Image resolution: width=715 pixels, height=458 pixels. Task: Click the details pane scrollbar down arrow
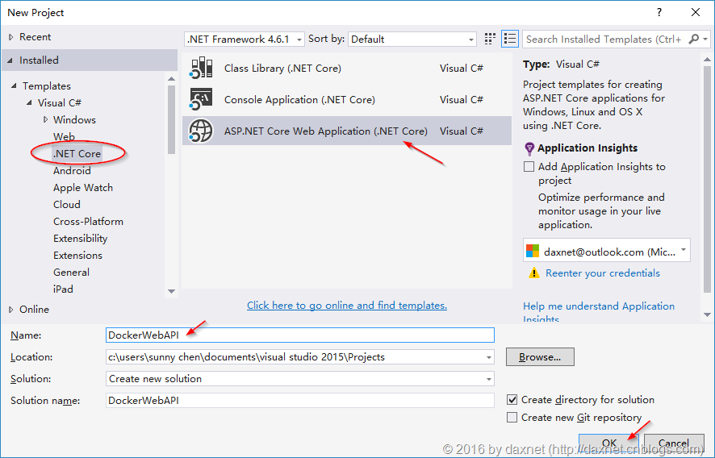pos(707,314)
